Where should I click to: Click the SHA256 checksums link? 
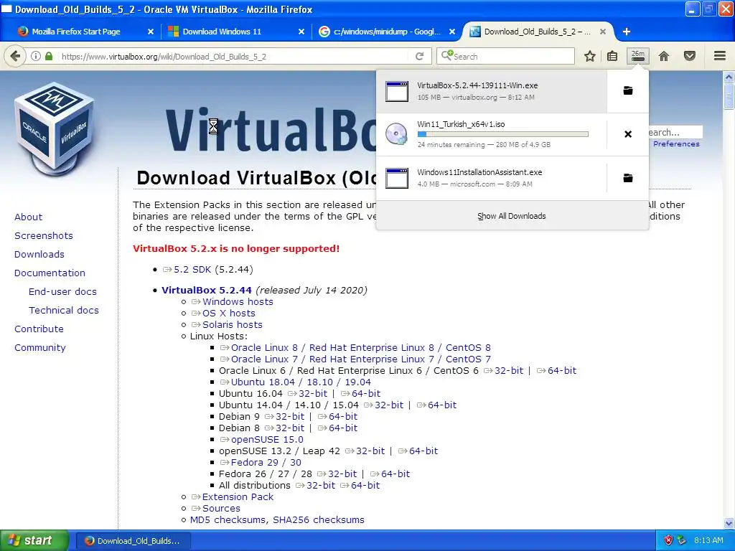(319, 519)
